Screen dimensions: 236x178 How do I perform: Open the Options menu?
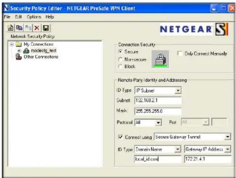(34, 17)
